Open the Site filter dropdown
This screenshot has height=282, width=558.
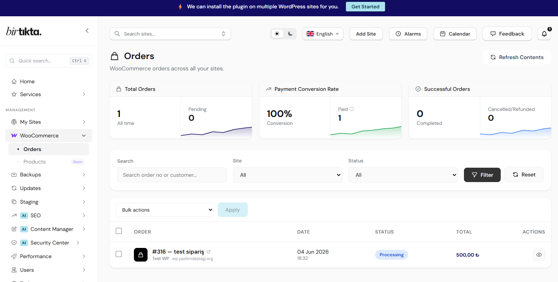click(x=288, y=175)
